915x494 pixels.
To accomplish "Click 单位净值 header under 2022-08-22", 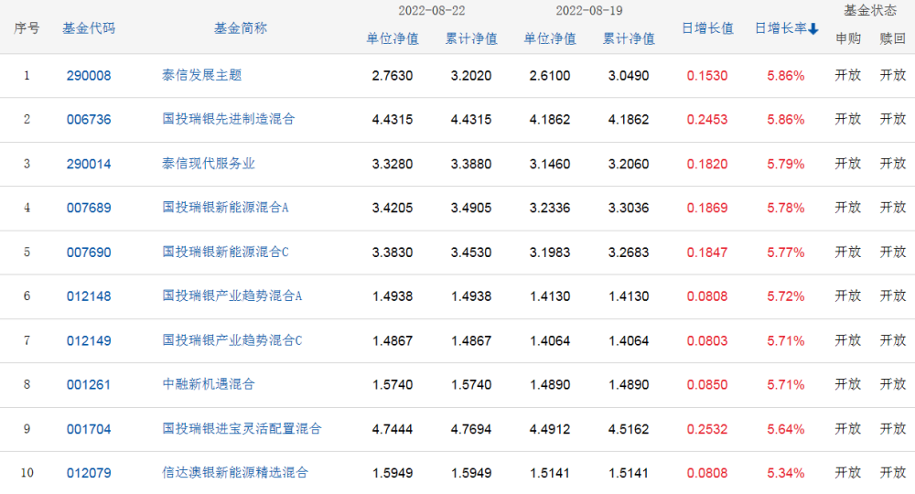I will [393, 38].
